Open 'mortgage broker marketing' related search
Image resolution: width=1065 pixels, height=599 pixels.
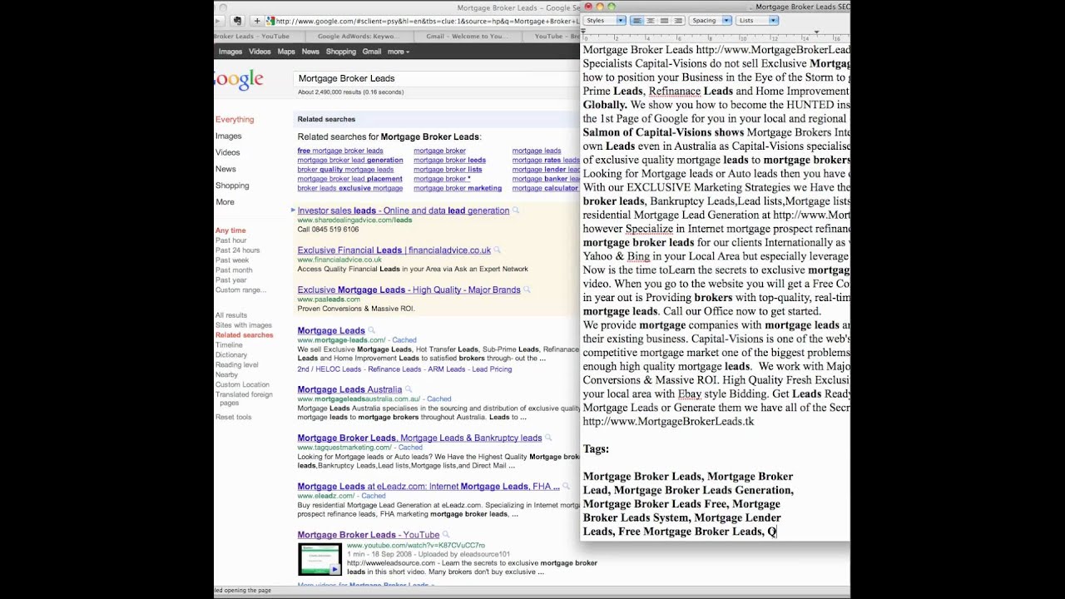(458, 189)
